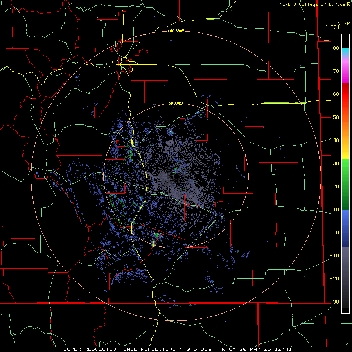The image size is (352, 352).
Task: Select the 60 value on dBZ scale
Action: (336, 94)
